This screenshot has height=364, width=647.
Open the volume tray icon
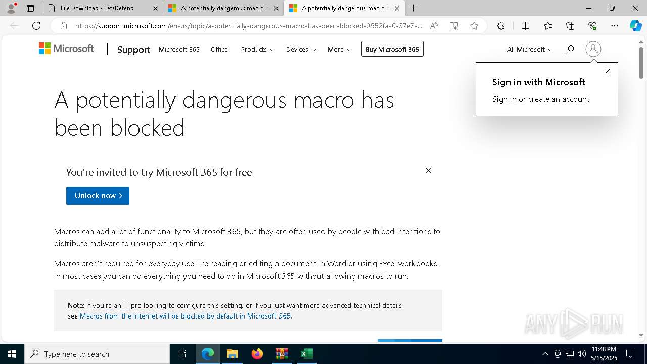(582, 354)
